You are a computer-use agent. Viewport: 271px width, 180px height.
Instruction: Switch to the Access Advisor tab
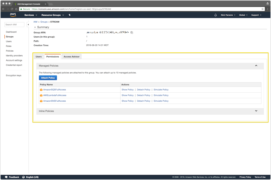pos(71,57)
